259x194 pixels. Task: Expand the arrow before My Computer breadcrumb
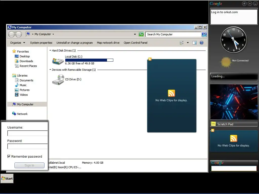click(x=33, y=34)
